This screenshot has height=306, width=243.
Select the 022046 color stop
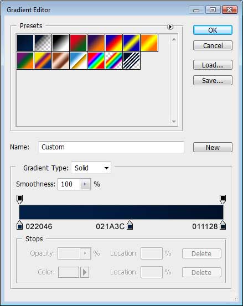click(19, 225)
